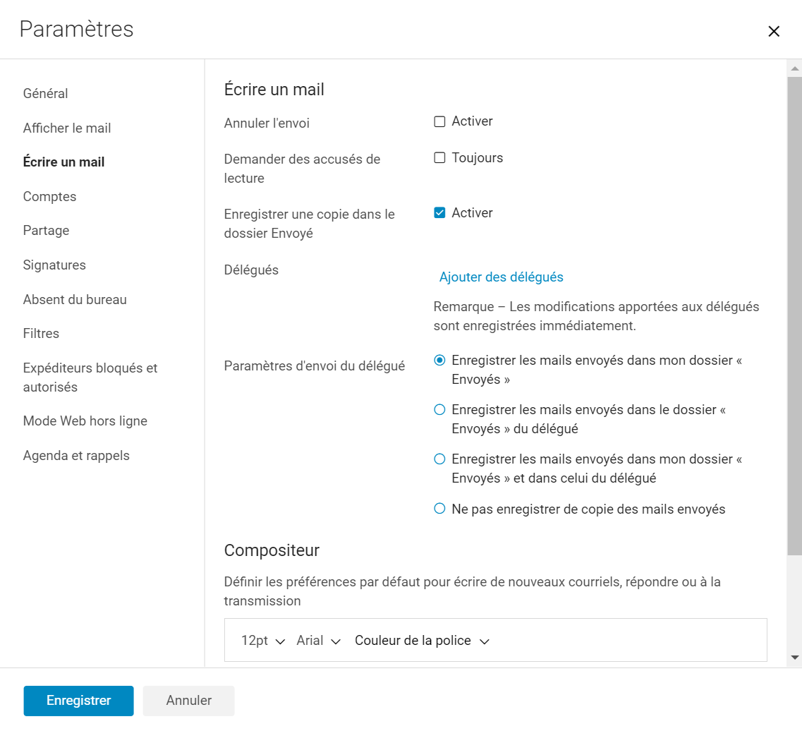
Task: Expand the Arial font family dropdown
Action: pos(318,641)
